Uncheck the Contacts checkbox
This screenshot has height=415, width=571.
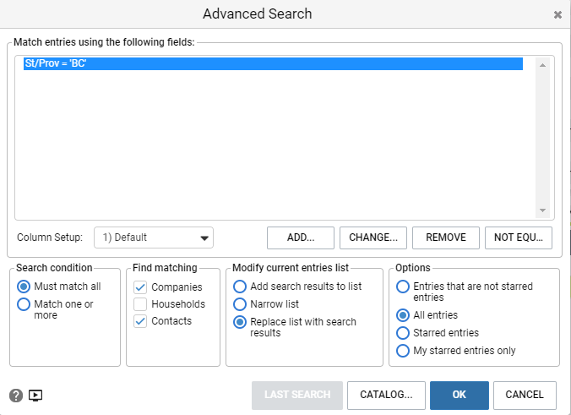(x=140, y=321)
